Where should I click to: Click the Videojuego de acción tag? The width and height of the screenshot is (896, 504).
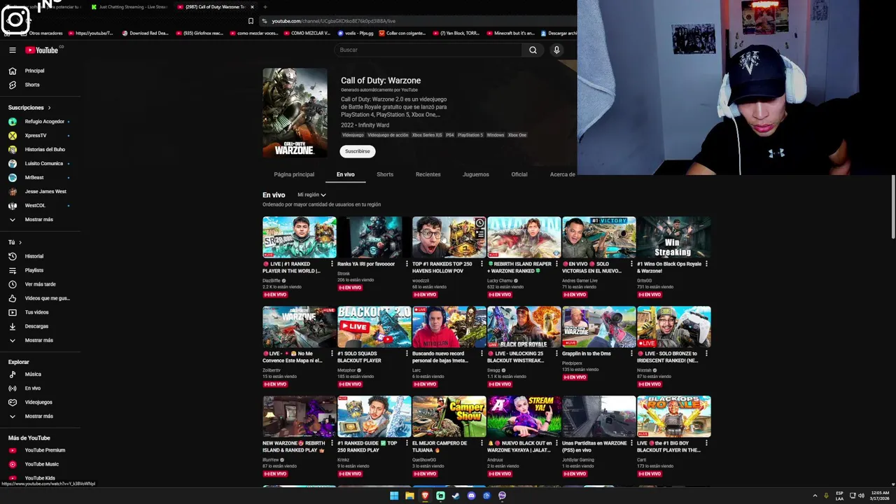click(388, 135)
